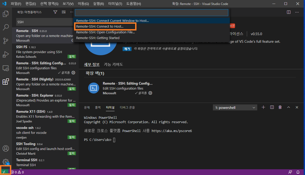Open the Explorer view in activity bar
The height and width of the screenshot is (175, 305).
(6, 14)
